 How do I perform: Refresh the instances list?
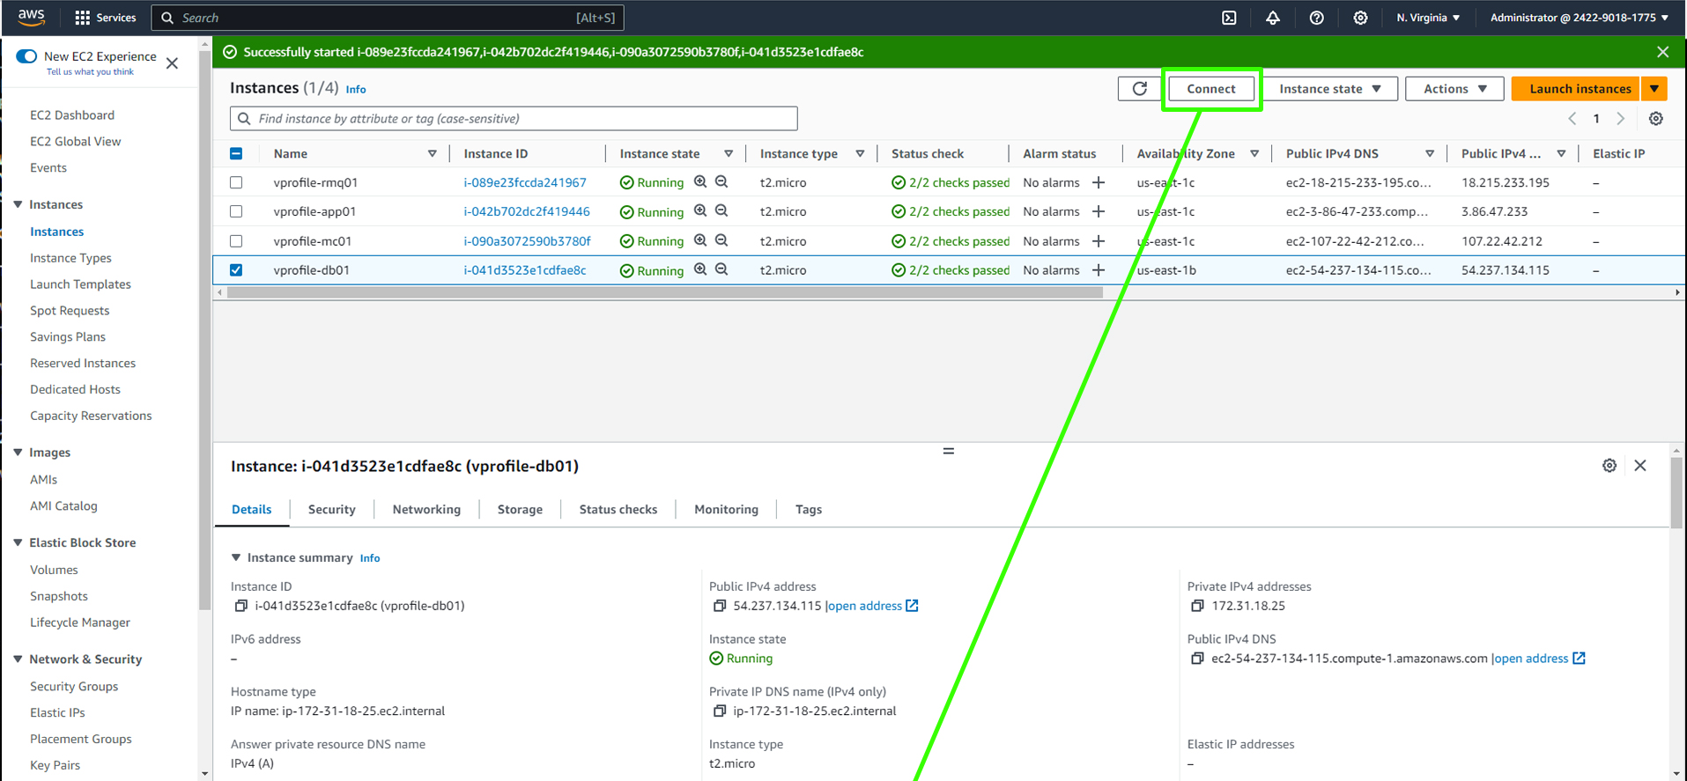[1140, 89]
